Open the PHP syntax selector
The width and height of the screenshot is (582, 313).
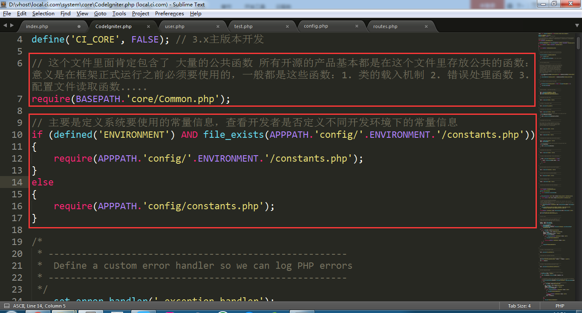click(x=559, y=306)
